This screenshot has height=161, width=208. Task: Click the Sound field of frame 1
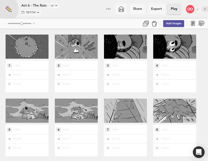pos(27,75)
